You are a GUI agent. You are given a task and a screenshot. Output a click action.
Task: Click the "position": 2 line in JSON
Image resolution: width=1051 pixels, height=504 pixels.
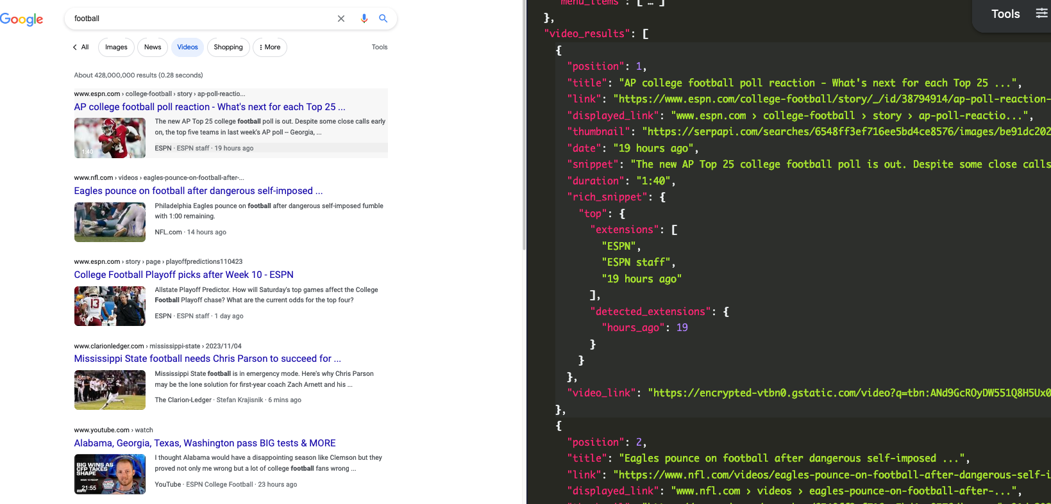tap(607, 443)
